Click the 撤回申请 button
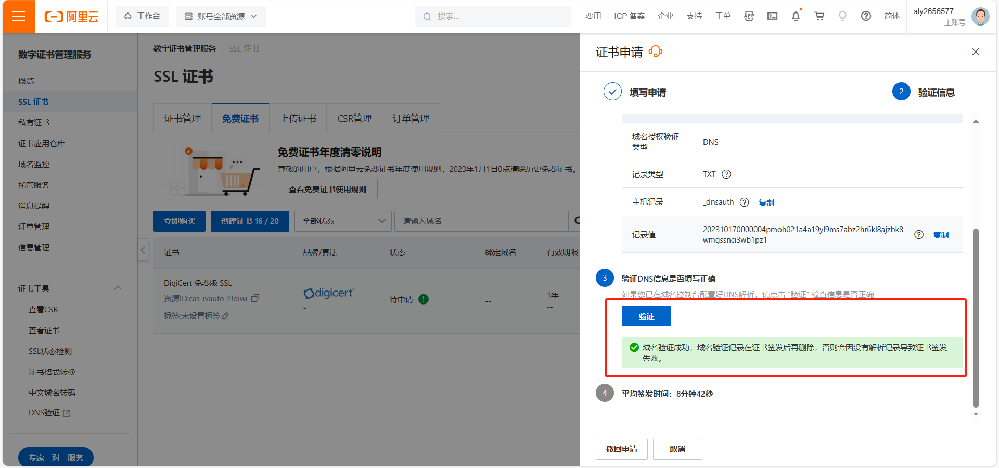Viewport: 999px width, 468px height. 621,449
